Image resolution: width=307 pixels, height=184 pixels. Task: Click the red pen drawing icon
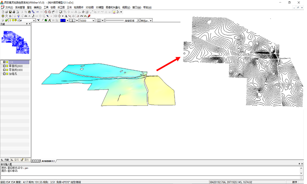[89, 16]
